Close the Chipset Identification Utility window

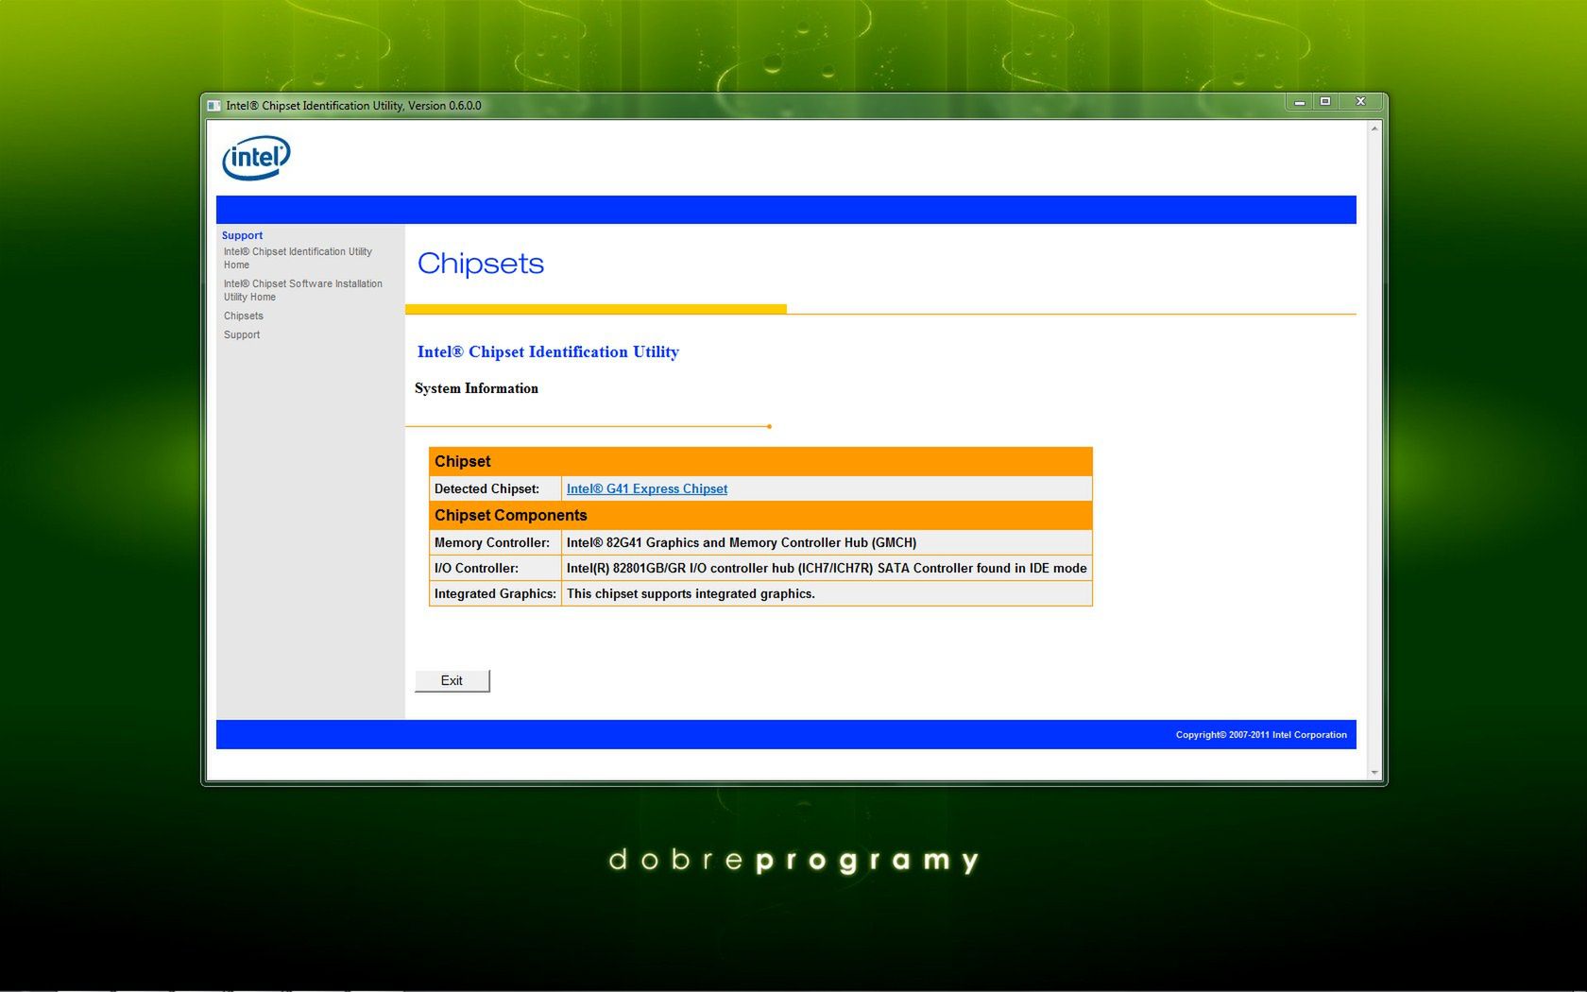click(1360, 102)
